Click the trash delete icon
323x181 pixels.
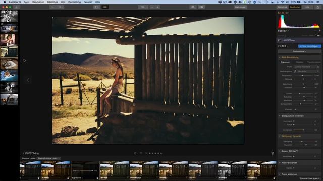point(273,153)
